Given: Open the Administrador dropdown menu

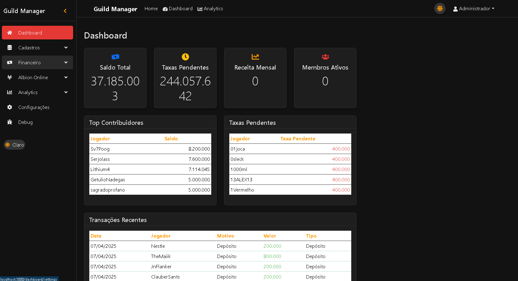Looking at the screenshot, I should click(x=473, y=8).
